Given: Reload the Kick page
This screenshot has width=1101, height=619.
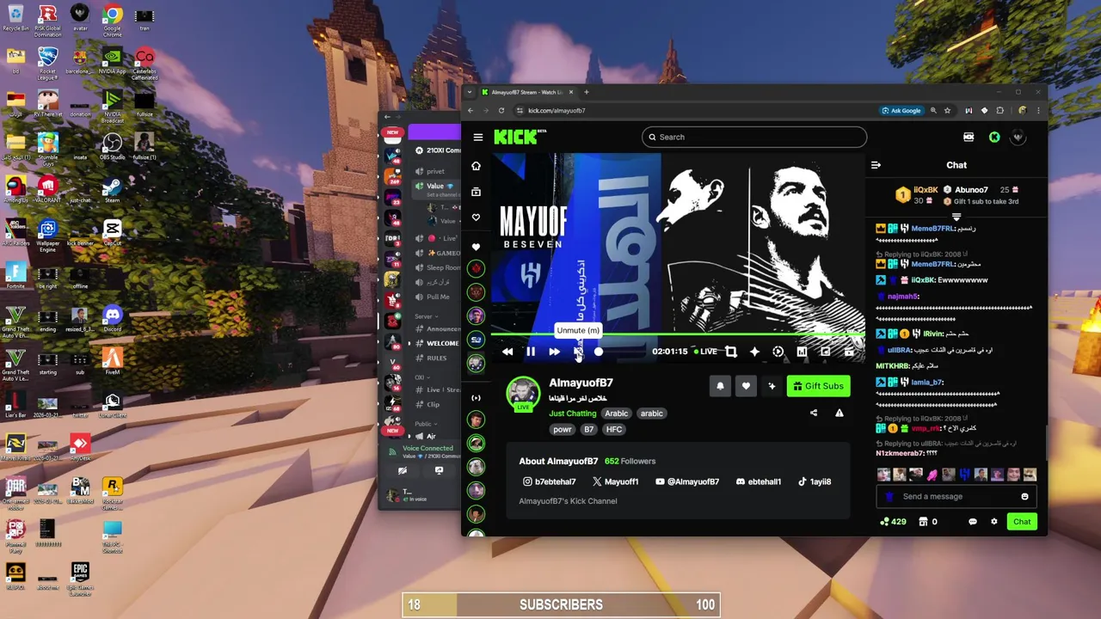Looking at the screenshot, I should click(x=501, y=110).
